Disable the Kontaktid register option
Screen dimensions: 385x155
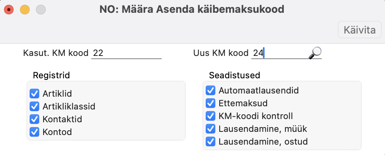[34, 119]
